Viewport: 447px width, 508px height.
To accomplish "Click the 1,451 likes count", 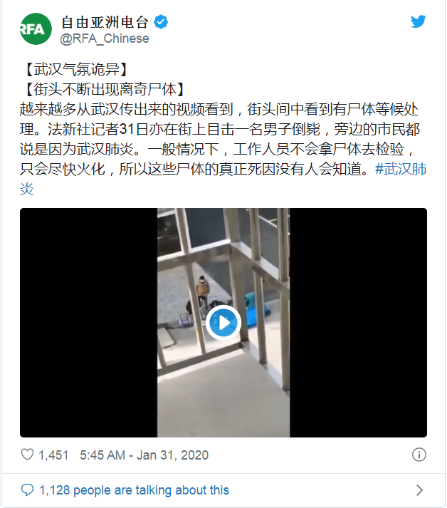I will pyautogui.click(x=53, y=455).
